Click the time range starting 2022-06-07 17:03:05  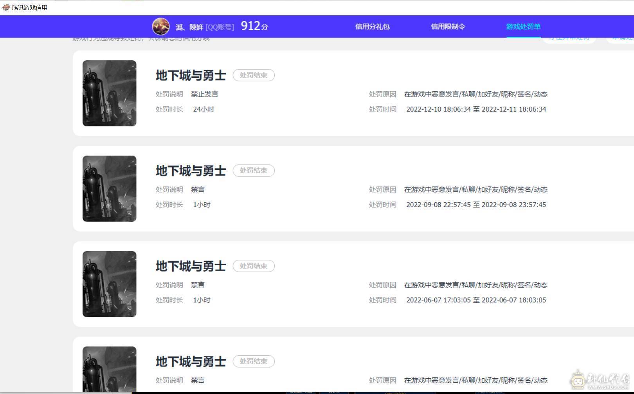click(x=476, y=300)
